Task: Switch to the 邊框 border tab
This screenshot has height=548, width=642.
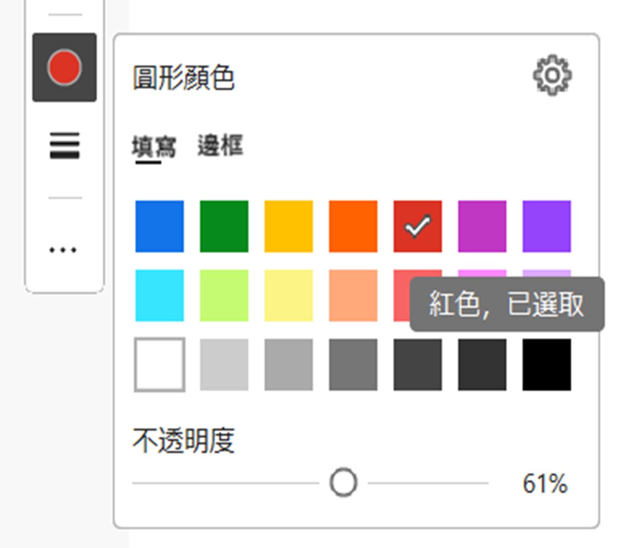Action: (221, 145)
